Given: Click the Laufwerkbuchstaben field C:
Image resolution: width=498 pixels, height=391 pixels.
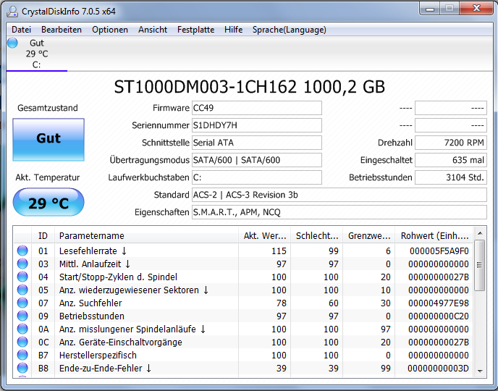Looking at the screenshot, I should pyautogui.click(x=257, y=177).
